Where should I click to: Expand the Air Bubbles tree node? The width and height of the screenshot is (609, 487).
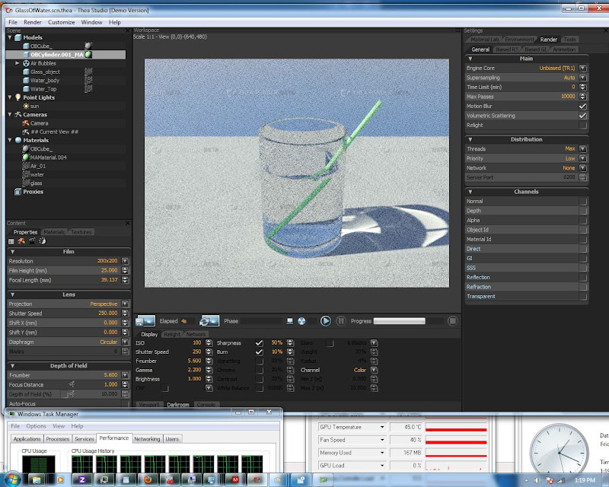click(17, 63)
